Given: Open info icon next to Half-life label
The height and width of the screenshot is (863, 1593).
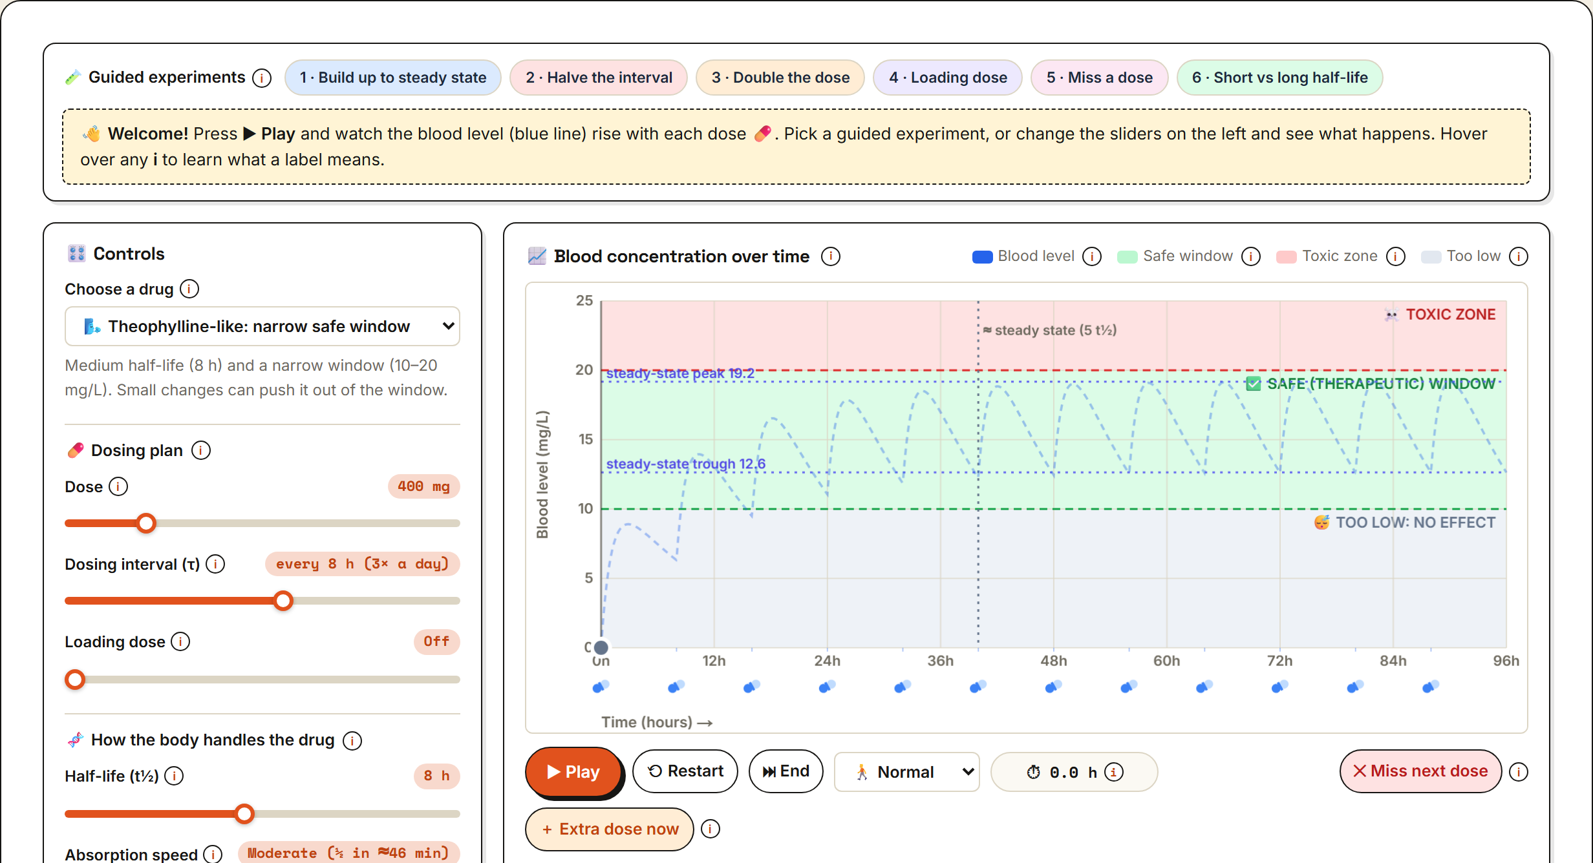Looking at the screenshot, I should point(174,776).
